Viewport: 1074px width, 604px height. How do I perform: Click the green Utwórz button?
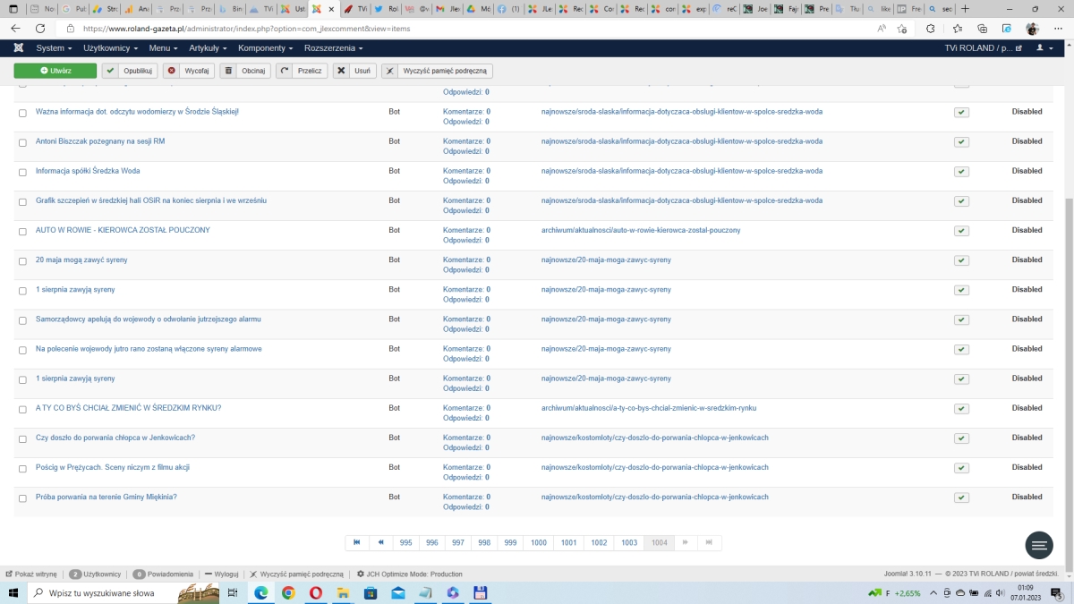click(x=55, y=71)
